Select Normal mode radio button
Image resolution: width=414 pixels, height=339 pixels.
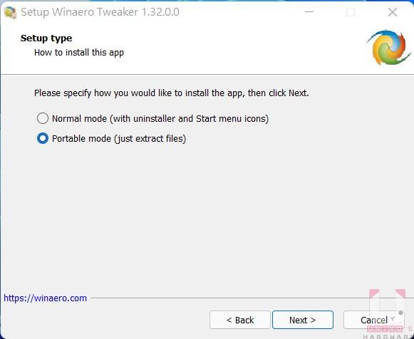pos(43,118)
